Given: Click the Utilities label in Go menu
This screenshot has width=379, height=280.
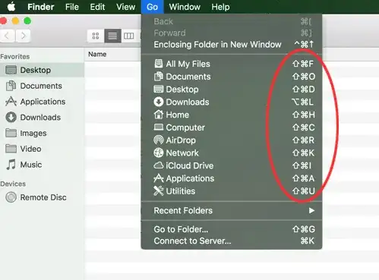Looking at the screenshot, I should pyautogui.click(x=181, y=191).
